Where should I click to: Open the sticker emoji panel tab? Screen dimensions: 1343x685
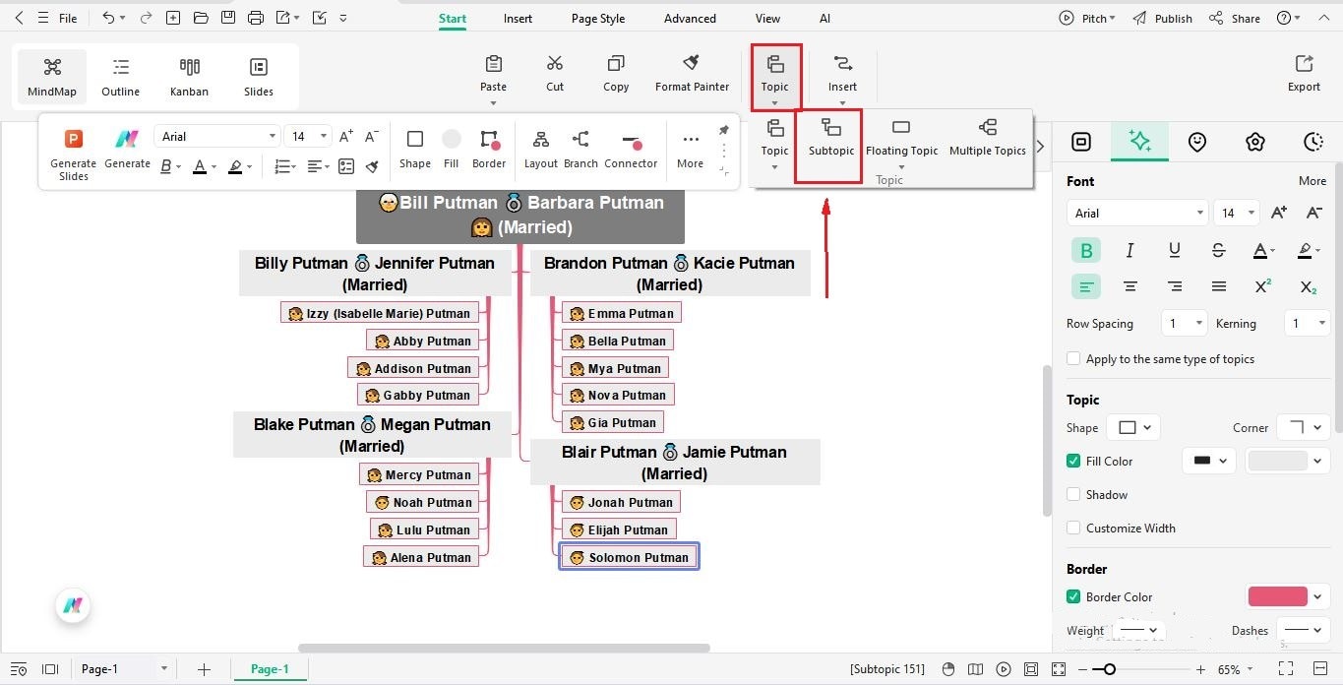pos(1196,142)
